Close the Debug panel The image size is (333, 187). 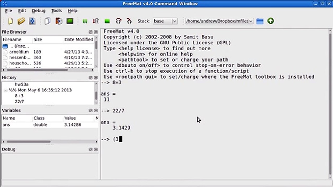[x=96, y=149]
